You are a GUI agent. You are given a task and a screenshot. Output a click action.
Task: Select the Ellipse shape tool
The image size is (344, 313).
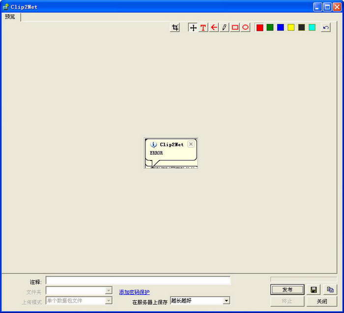tap(246, 28)
